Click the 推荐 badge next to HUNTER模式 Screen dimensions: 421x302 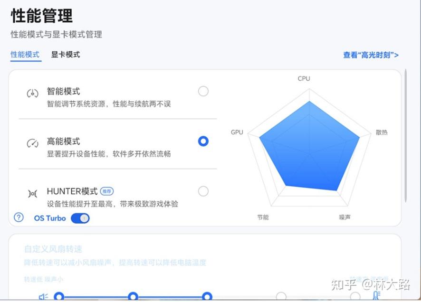[x=107, y=191]
